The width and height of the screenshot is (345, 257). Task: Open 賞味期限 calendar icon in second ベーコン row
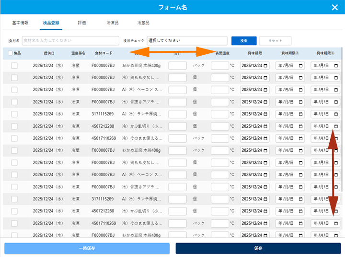coord(265,175)
